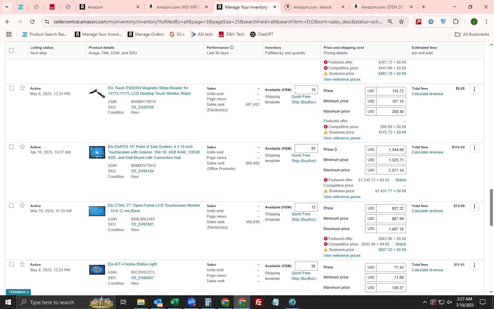Click the site info icon in address bar
This screenshot has width=494, height=309.
point(47,22)
